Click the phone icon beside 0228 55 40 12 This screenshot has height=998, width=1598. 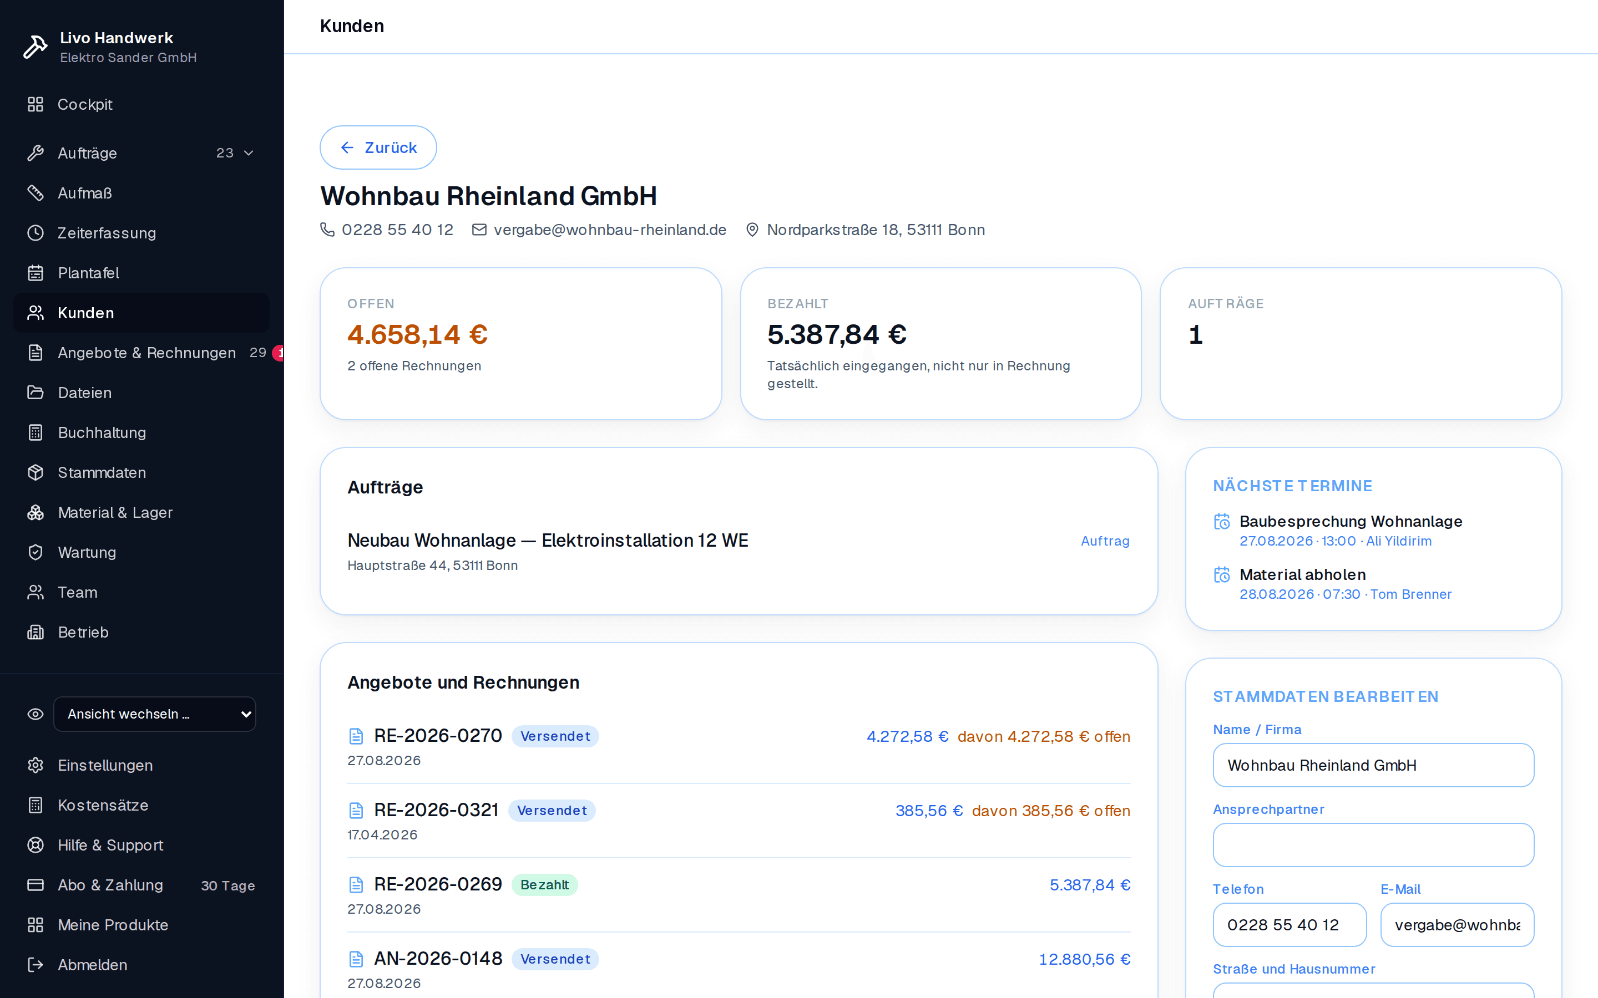[327, 229]
